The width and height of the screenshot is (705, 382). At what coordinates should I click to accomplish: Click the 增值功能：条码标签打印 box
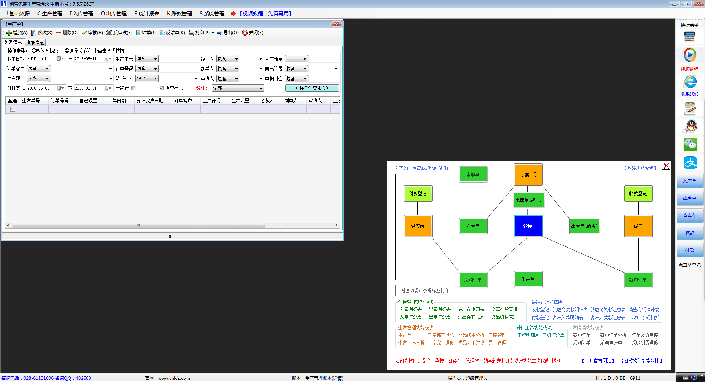pos(425,291)
